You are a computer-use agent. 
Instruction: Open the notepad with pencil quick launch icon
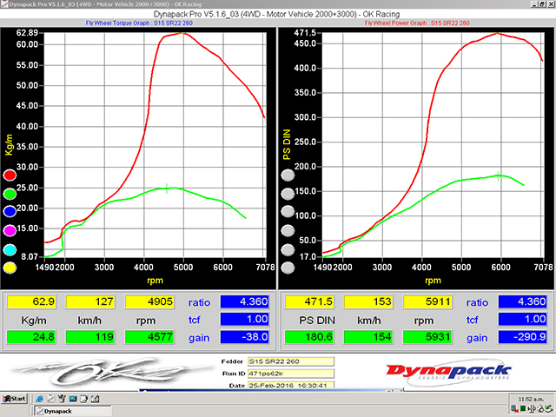83,399
